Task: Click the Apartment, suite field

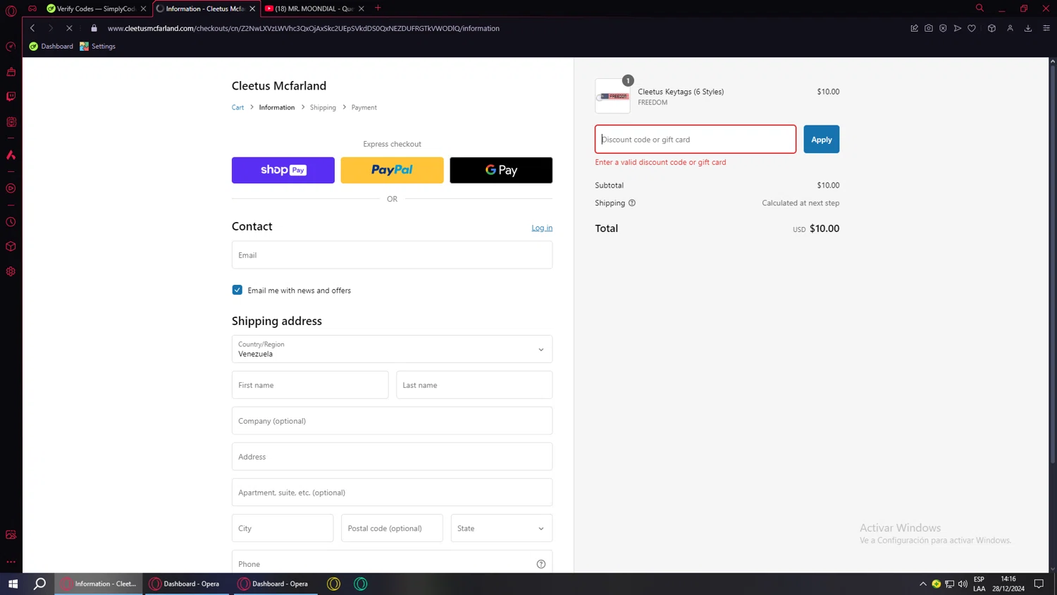Action: 392,492
